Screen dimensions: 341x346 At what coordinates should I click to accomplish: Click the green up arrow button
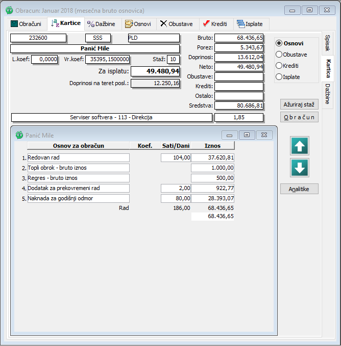coord(300,146)
